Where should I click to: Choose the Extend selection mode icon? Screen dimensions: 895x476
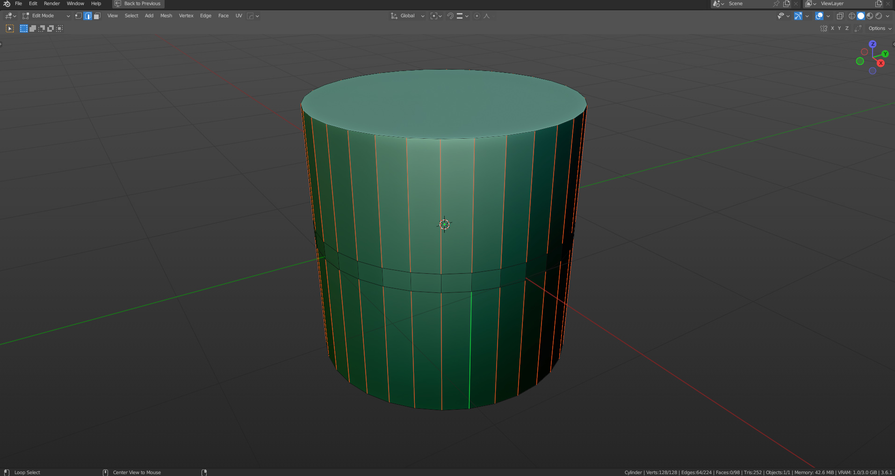click(33, 28)
